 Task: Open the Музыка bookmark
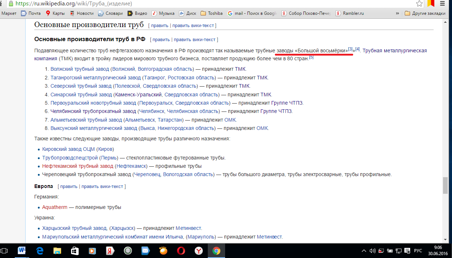click(163, 13)
